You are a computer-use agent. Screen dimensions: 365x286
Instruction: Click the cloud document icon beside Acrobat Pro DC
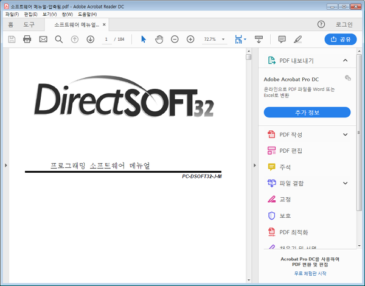click(x=348, y=78)
